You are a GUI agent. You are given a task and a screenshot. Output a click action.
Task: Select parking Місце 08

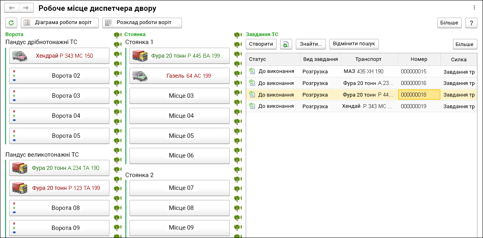point(180,208)
